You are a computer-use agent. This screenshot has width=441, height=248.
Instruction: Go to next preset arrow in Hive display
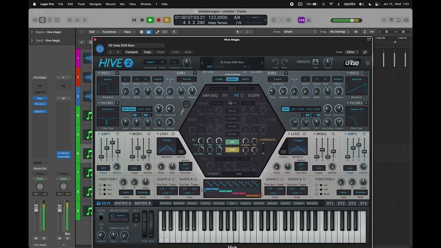[x=262, y=63]
